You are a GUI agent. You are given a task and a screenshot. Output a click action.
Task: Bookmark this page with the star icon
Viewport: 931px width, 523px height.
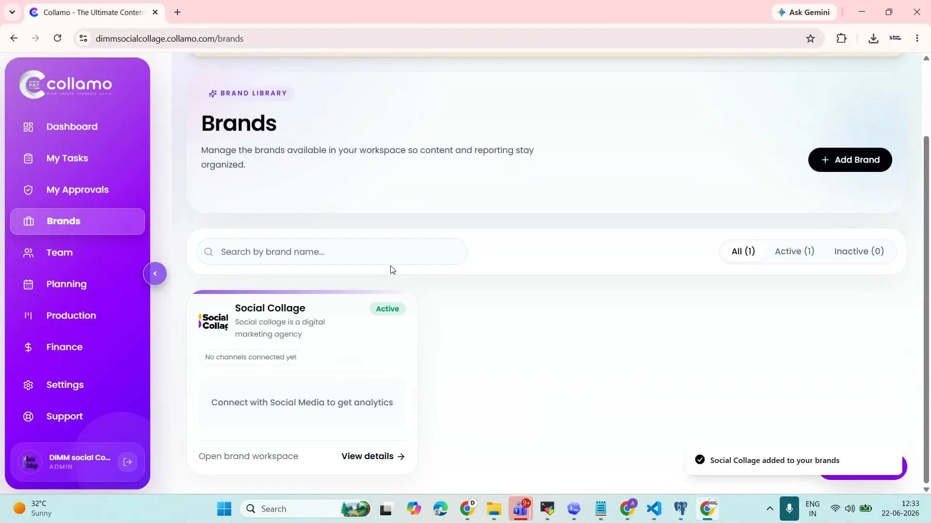810,38
